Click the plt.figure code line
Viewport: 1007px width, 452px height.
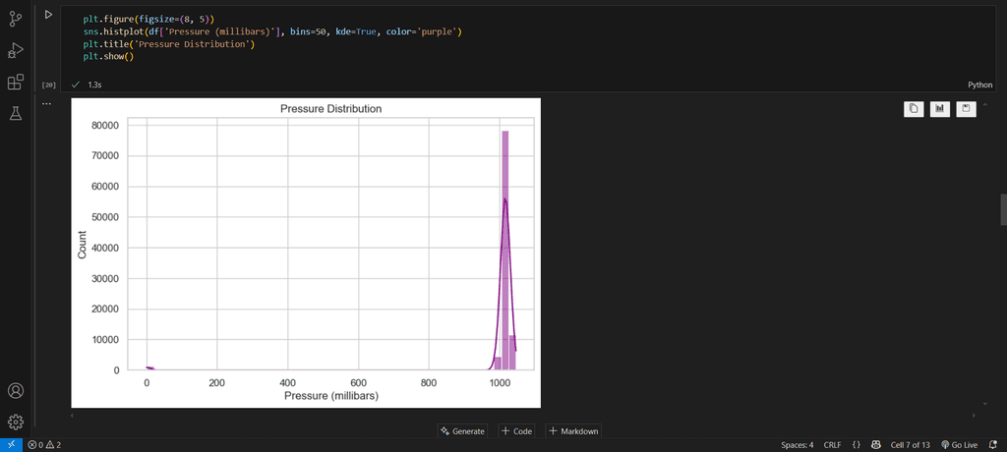tap(149, 20)
